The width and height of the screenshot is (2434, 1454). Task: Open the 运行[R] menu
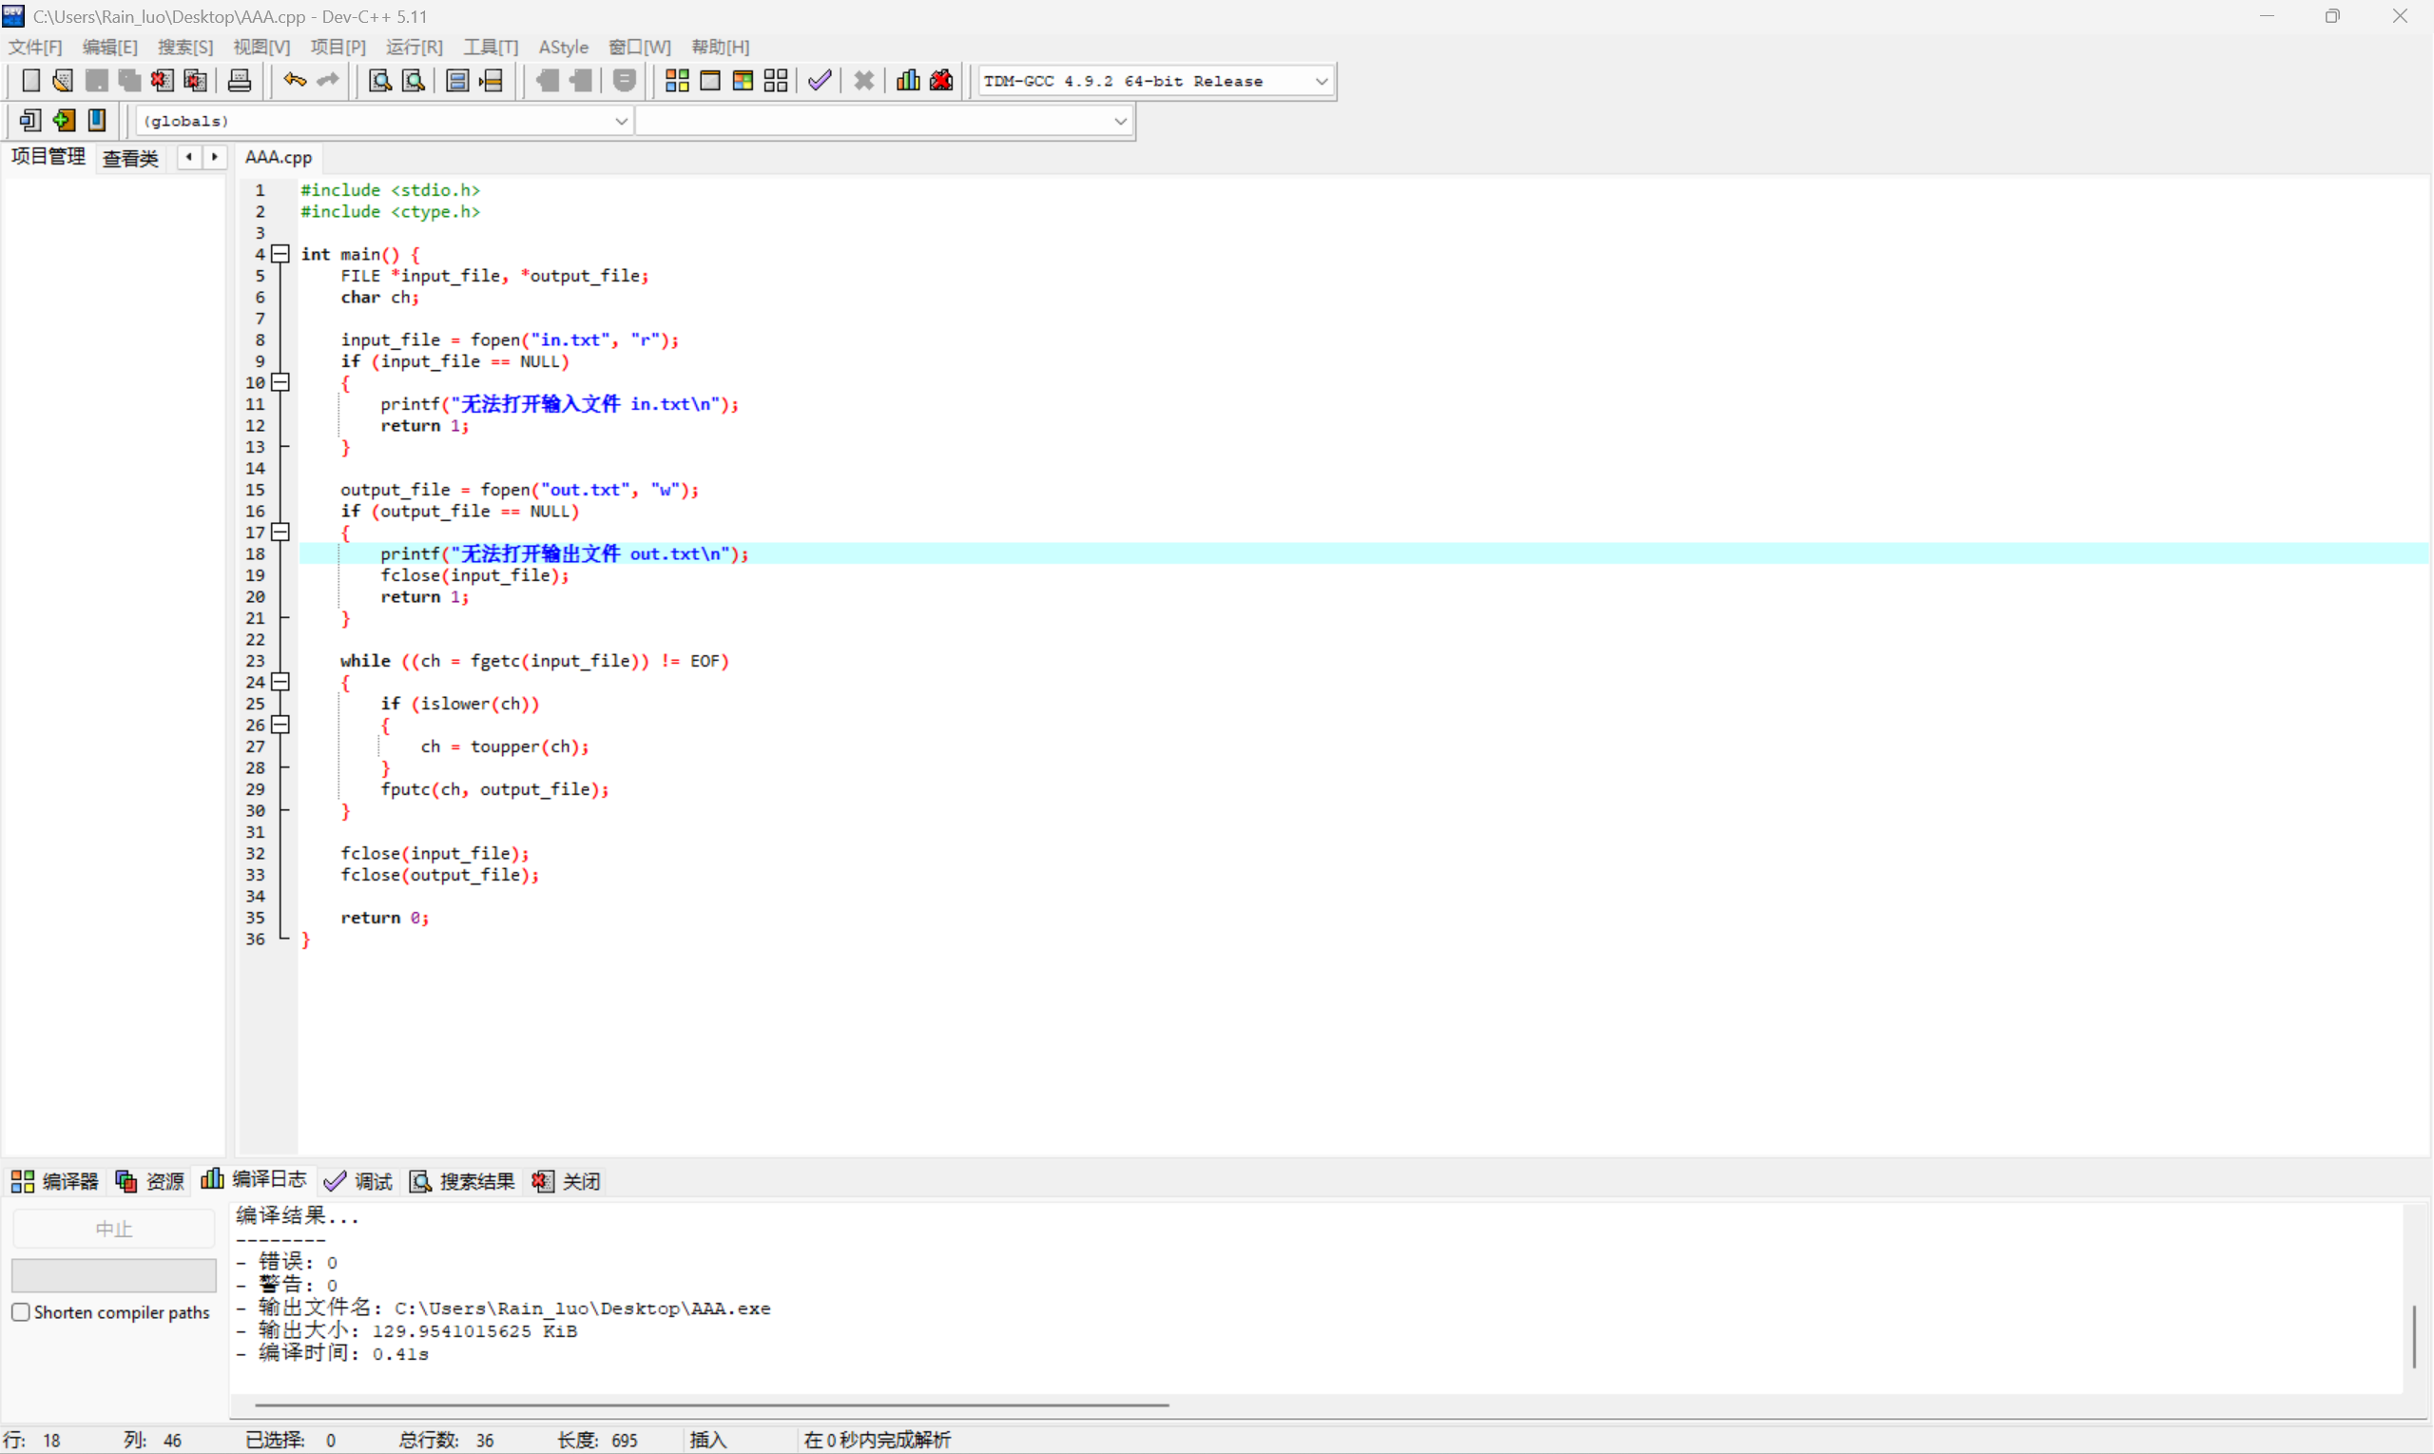click(414, 46)
